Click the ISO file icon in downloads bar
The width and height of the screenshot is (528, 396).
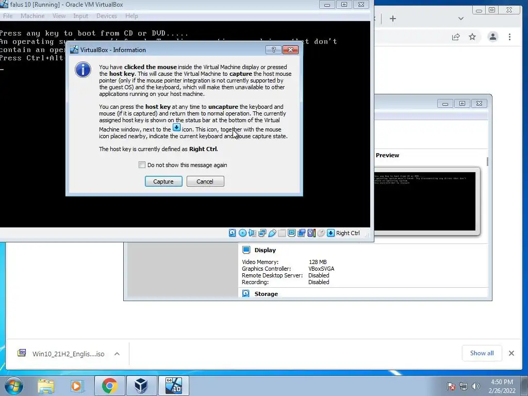22,353
